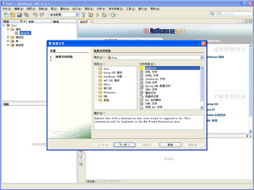The height and width of the screenshot is (190, 254).
Task: Open the dropdown arrow beside Profile icon
Action: point(118,15)
